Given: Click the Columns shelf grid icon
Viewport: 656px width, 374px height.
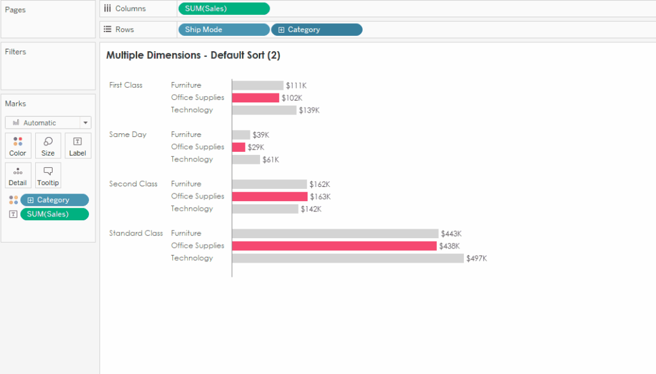Looking at the screenshot, I should [x=108, y=8].
